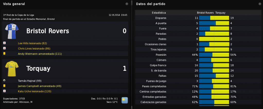Screen dimensions: 263x109
Task: Click the divider between the two panels
Action: tap(132, 54)
